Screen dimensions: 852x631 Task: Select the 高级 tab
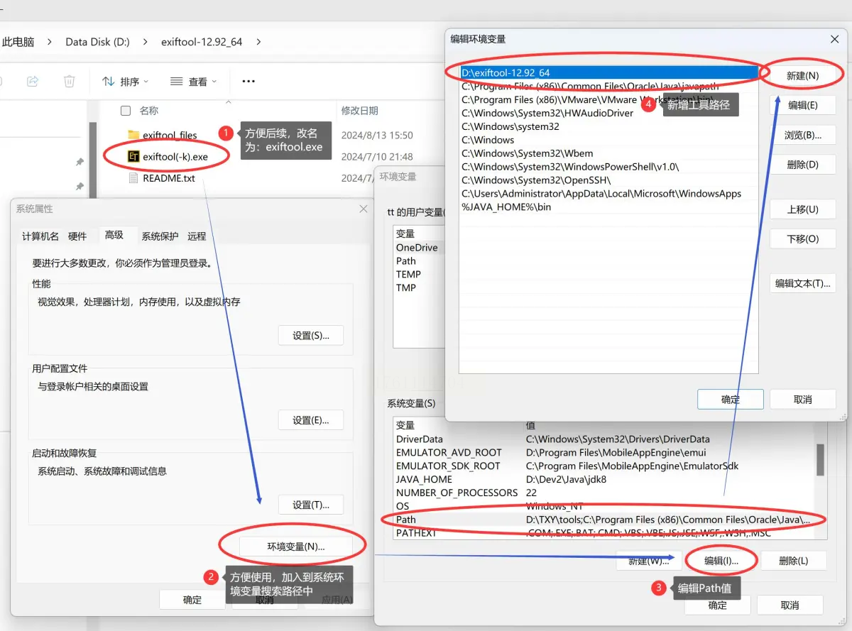click(114, 235)
